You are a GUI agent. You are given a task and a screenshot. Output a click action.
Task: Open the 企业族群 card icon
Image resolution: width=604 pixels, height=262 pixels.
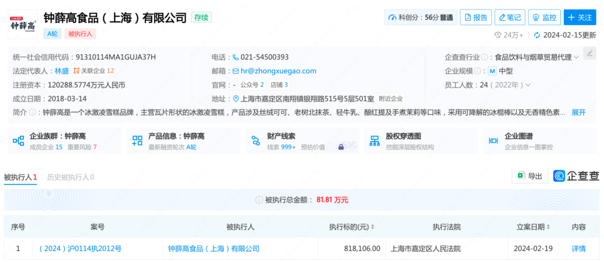(18, 141)
